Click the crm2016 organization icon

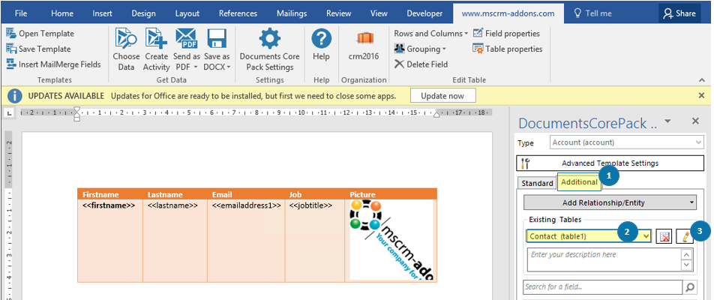tap(365, 37)
